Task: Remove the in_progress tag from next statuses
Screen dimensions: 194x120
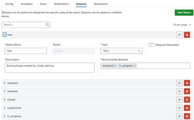Action: [x=135, y=66]
